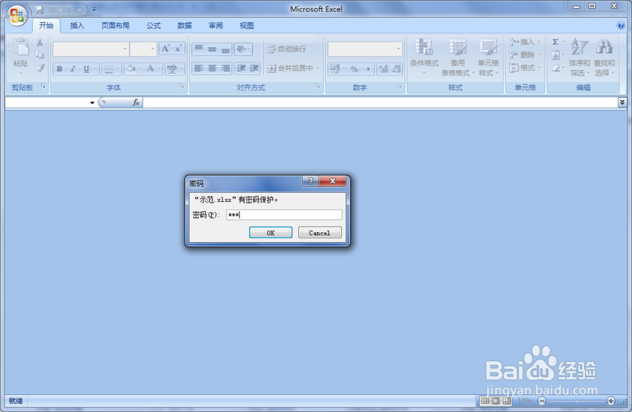Viewport: 632px width, 412px height.
Task: Open 排序和筛选 sort and filter
Action: (579, 57)
